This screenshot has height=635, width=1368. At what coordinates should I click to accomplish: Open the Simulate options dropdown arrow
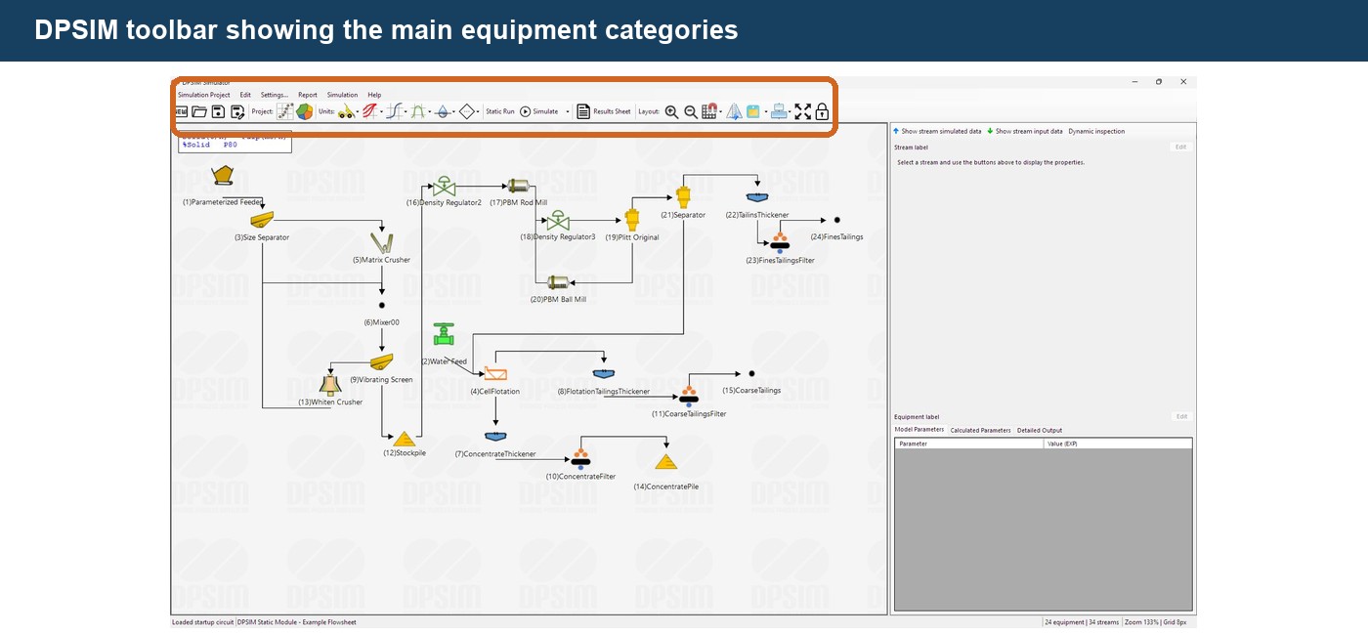pos(568,112)
